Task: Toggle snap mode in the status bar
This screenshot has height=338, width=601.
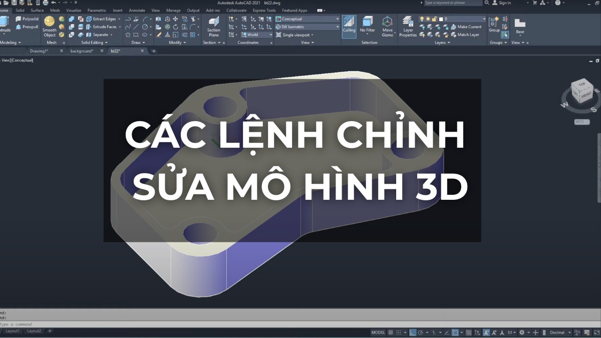Action: click(398, 331)
